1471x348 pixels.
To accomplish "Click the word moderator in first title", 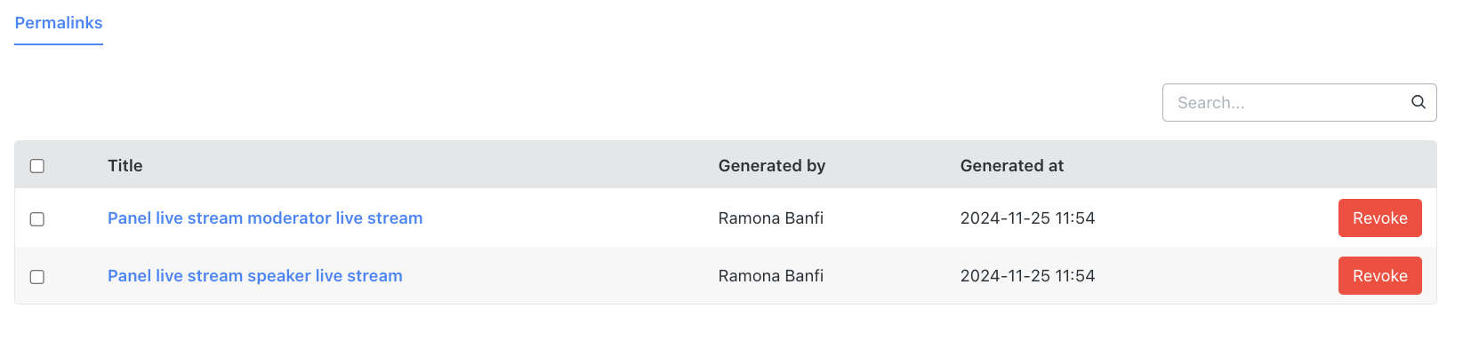I will (289, 218).
